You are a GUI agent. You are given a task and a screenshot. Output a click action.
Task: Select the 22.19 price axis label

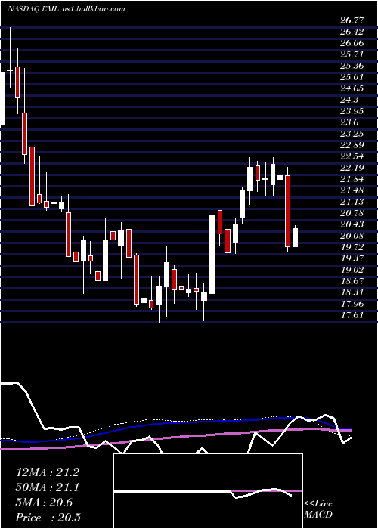(352, 168)
